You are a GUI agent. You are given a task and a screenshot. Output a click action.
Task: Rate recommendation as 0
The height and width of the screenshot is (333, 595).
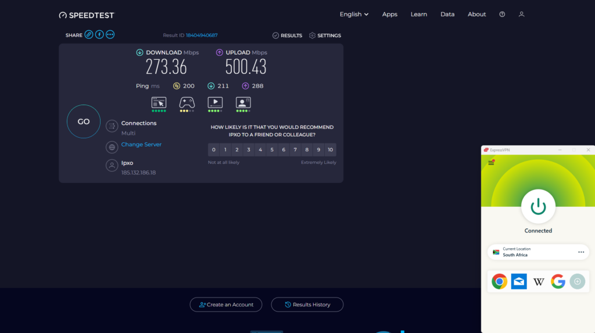coord(214,150)
